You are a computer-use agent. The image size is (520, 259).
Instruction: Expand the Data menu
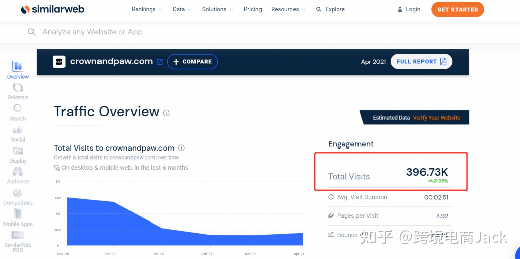coord(182,9)
